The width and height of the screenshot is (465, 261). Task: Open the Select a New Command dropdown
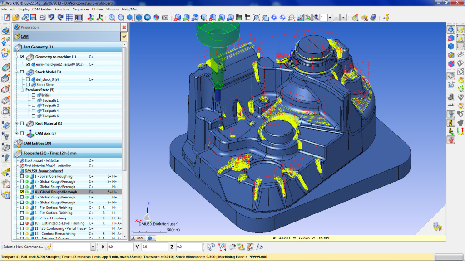(94, 246)
